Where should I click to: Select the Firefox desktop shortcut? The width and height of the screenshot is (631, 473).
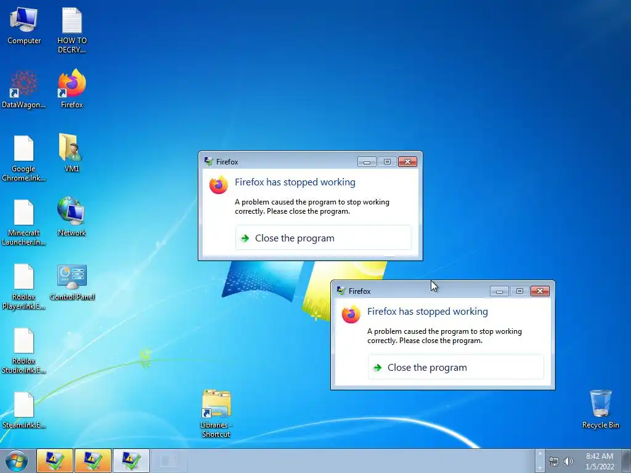tap(71, 89)
